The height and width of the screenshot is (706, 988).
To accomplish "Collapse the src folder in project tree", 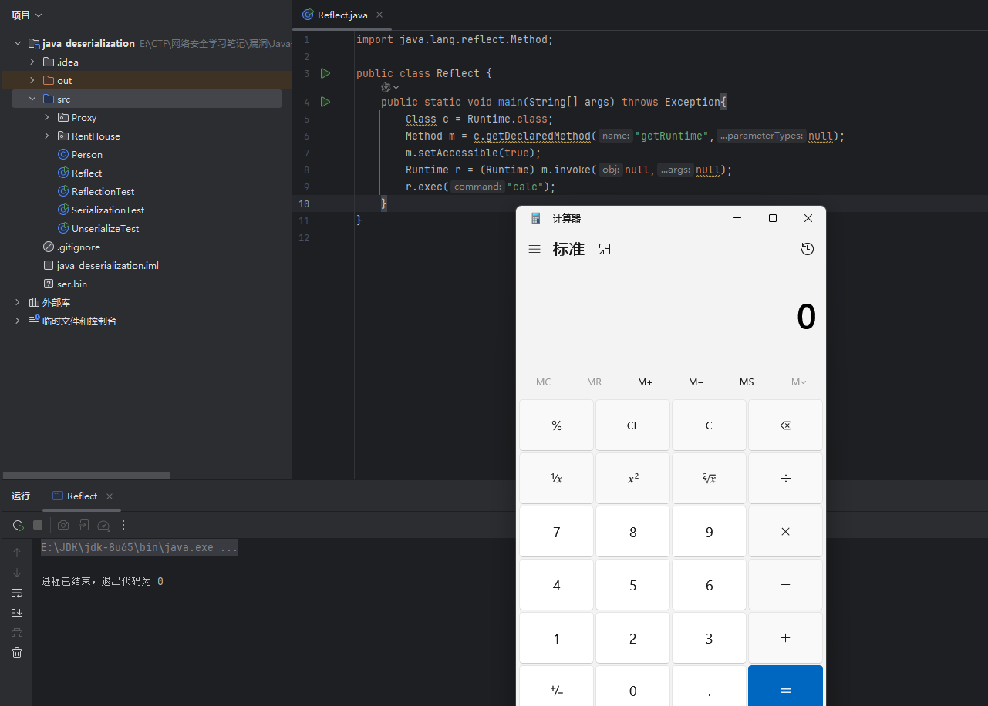I will (x=32, y=99).
